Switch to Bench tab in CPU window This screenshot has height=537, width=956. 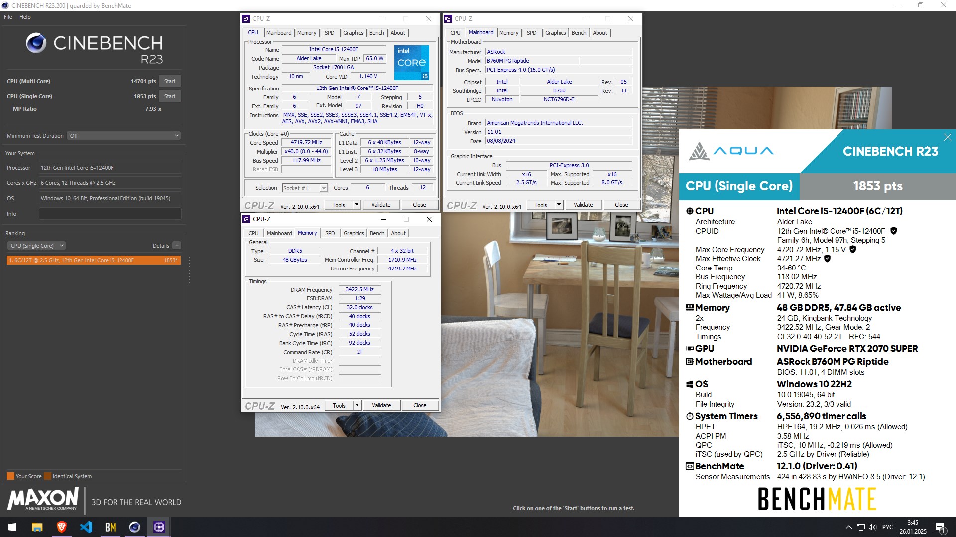tap(376, 33)
